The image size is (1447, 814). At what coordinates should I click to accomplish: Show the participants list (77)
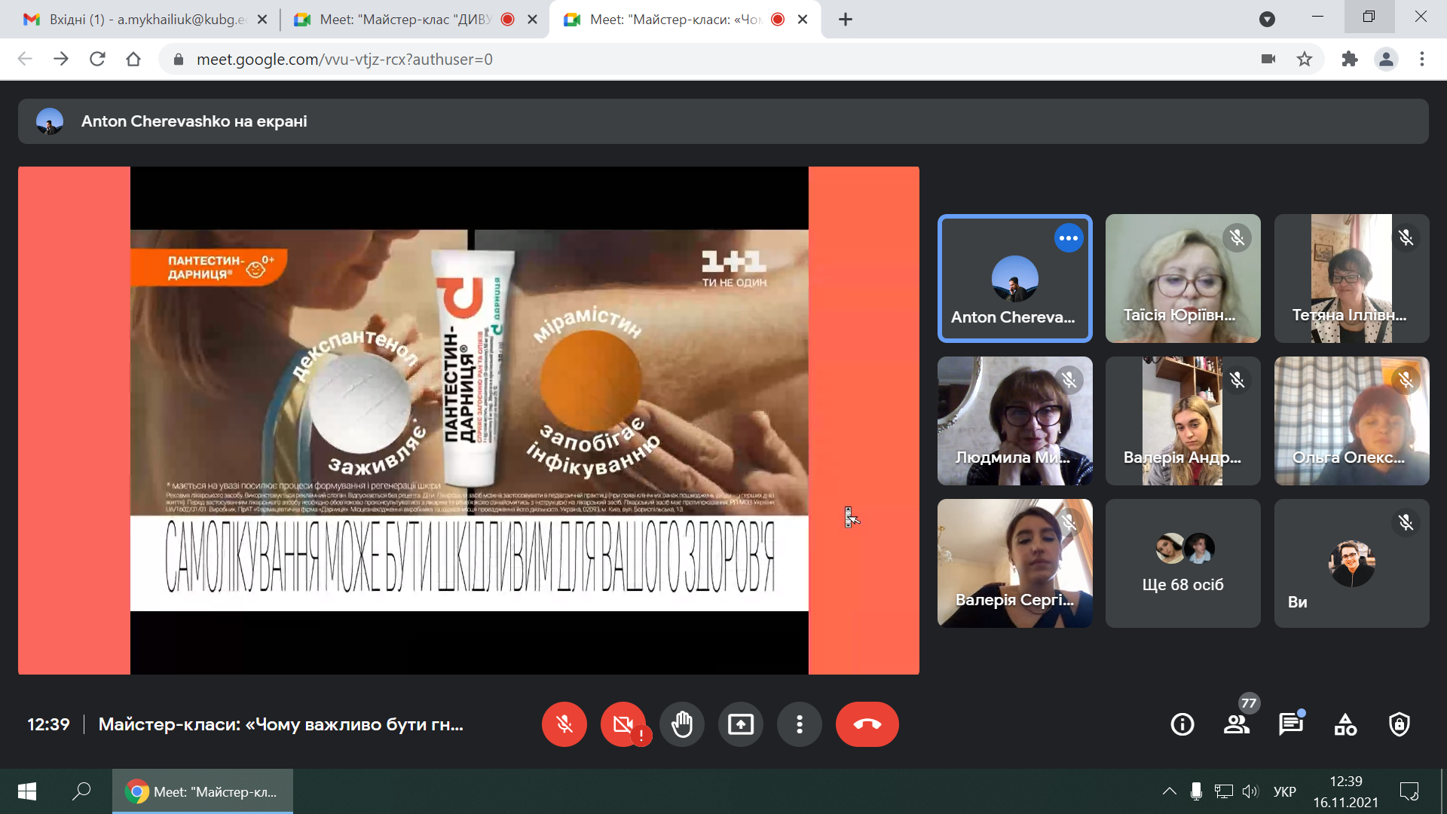[1236, 724]
